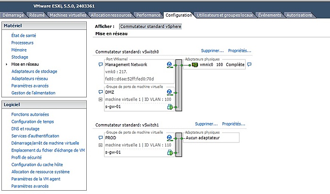Open info bubble beside Management Network

click(x=100, y=65)
